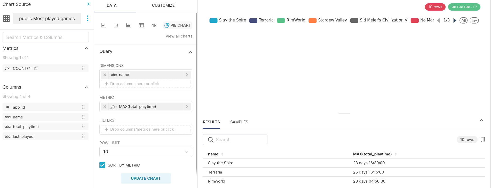Viewport: 491px width, 188px height.
Task: Select the table chart type icon
Action: [x=141, y=25]
